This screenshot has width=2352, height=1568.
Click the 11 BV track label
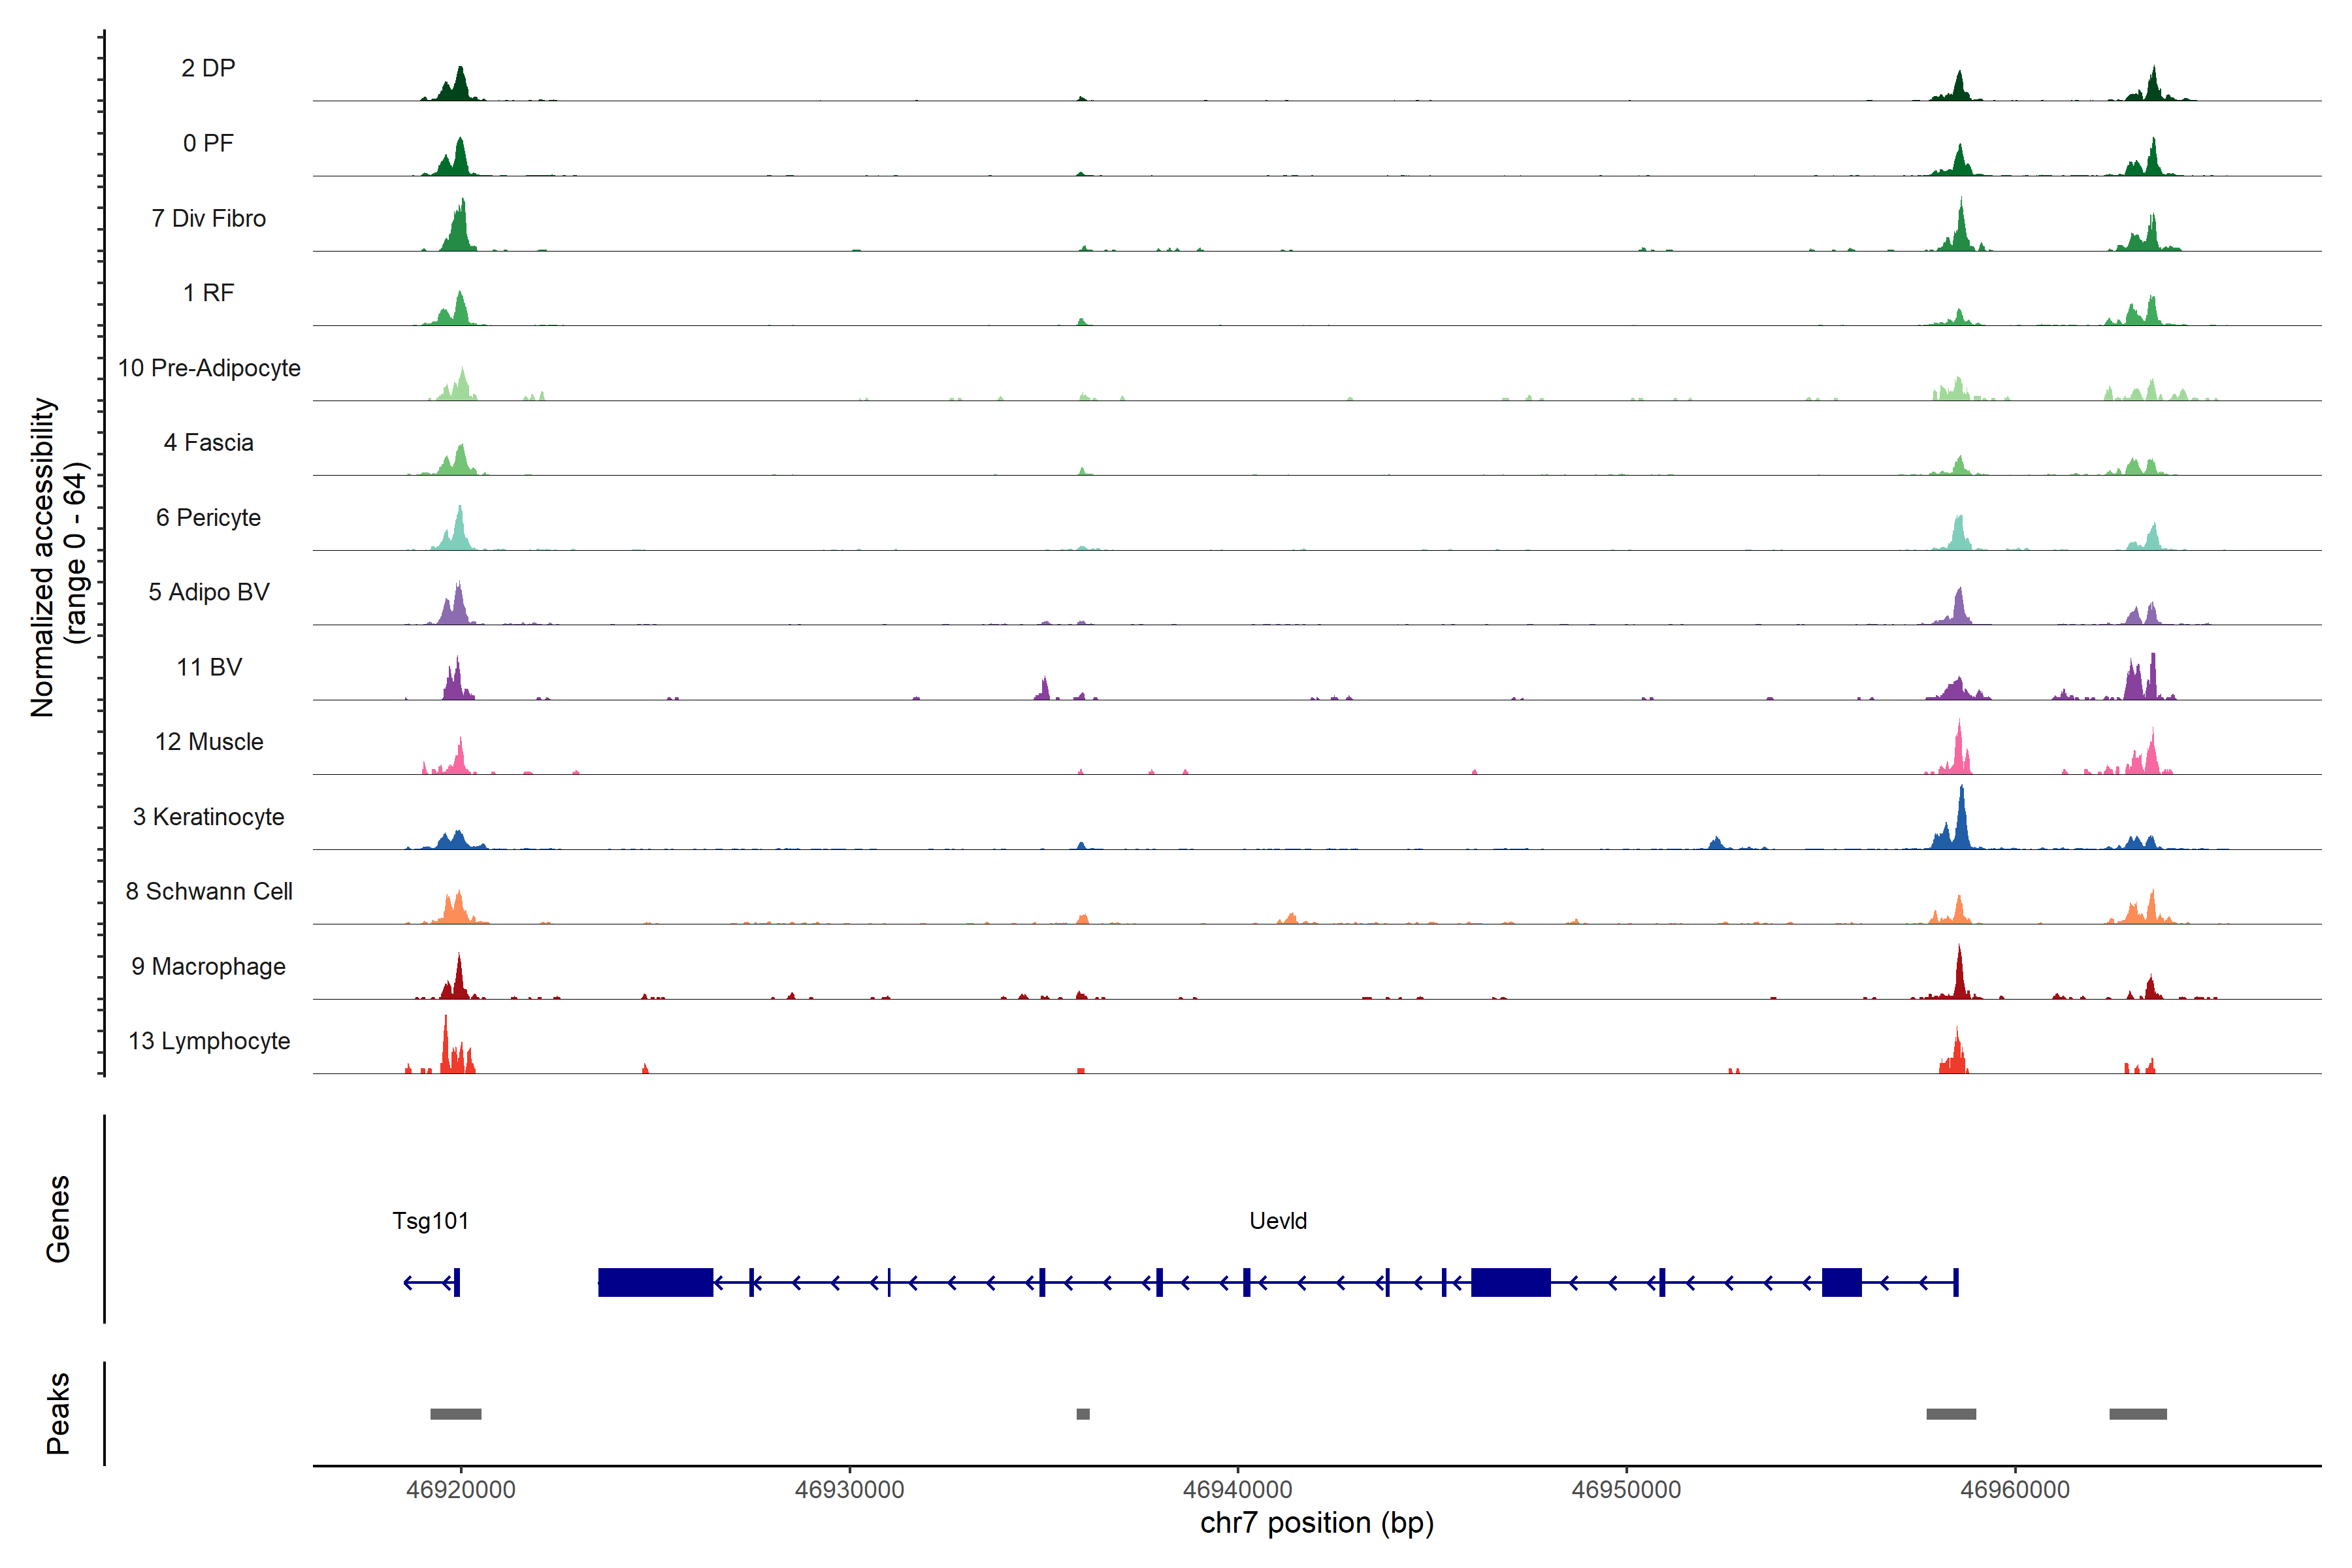click(209, 667)
